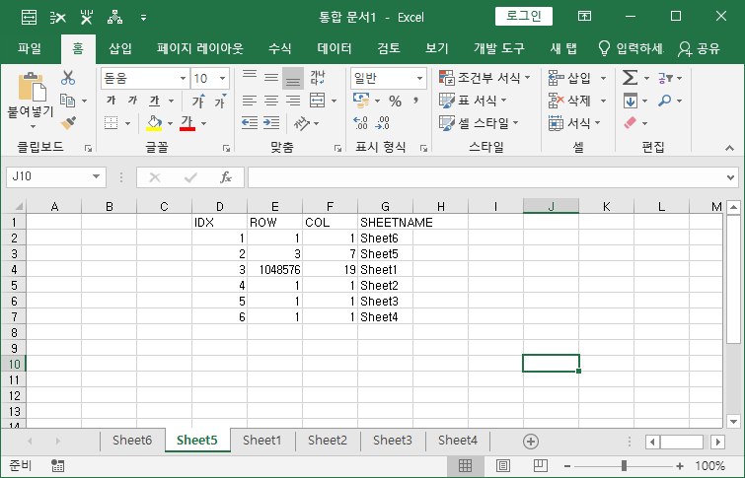Decrease decimal places
The image size is (745, 478).
tap(383, 123)
